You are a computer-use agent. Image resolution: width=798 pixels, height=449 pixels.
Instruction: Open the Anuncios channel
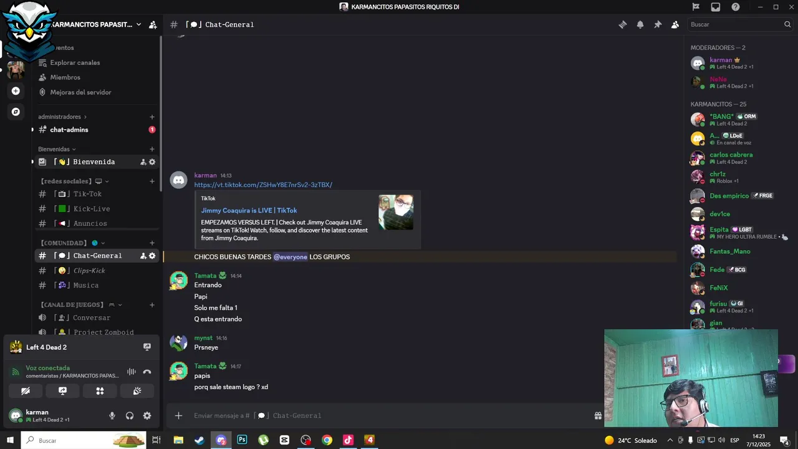pos(97,223)
